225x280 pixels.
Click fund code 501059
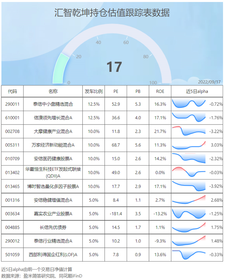tap(12, 255)
